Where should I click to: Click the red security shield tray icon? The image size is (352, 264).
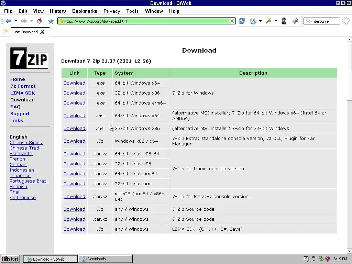328,259
